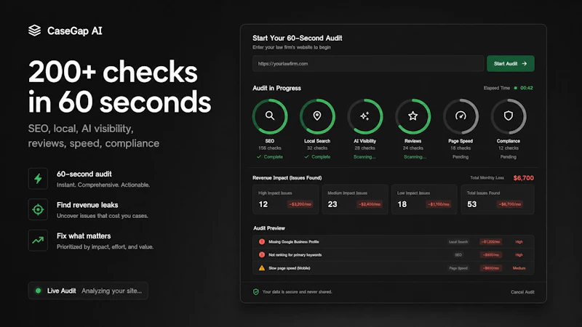Select the Local Search map pin ring
This screenshot has height=327, width=582.
coord(317,116)
